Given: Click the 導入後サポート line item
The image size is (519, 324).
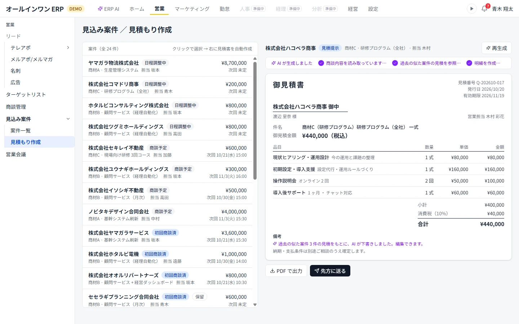Looking at the screenshot, I should coord(389,193).
